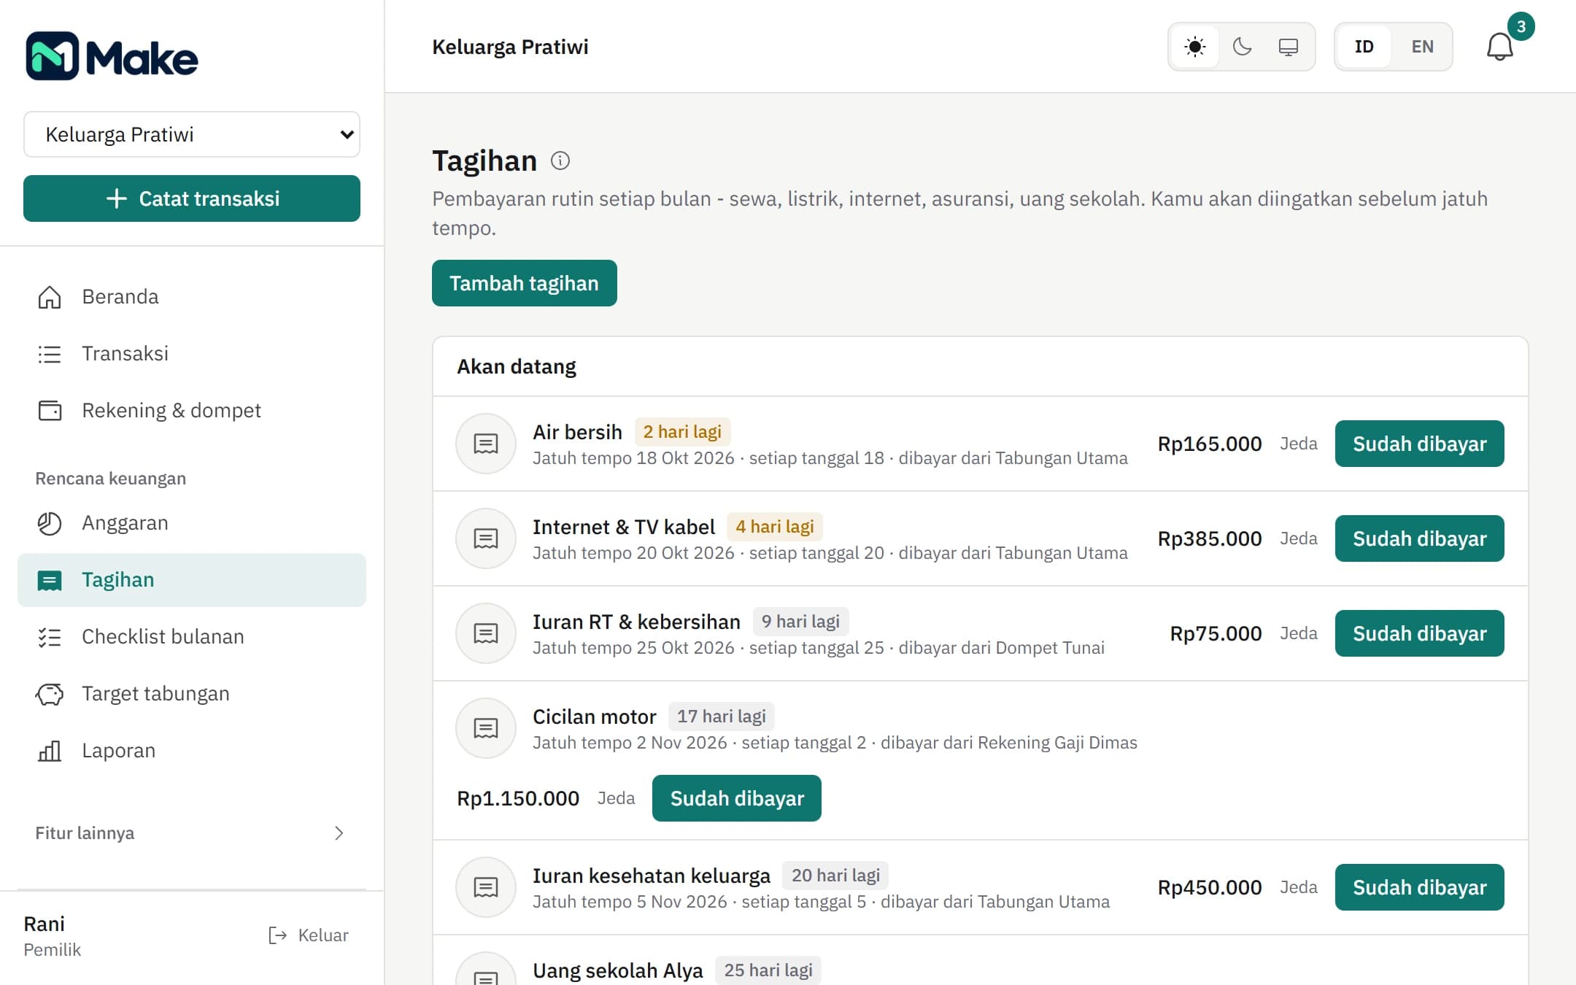Open the Transaksi page
Image resolution: width=1576 pixels, height=985 pixels.
tap(192, 354)
